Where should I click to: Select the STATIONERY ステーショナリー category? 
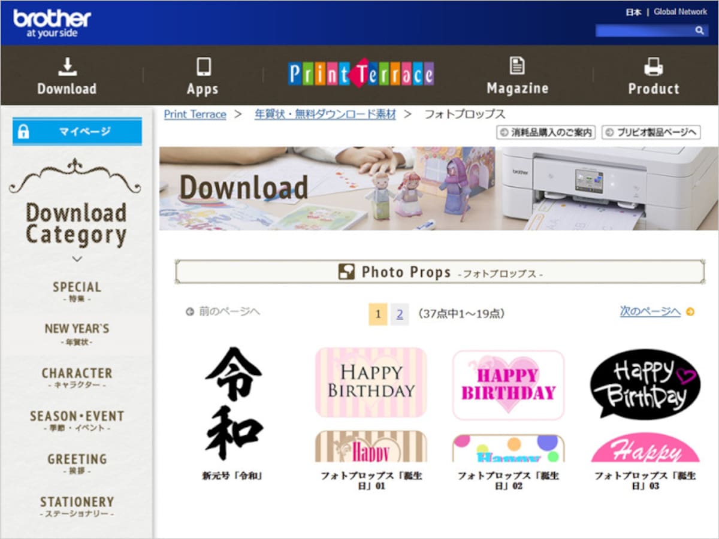tap(77, 507)
